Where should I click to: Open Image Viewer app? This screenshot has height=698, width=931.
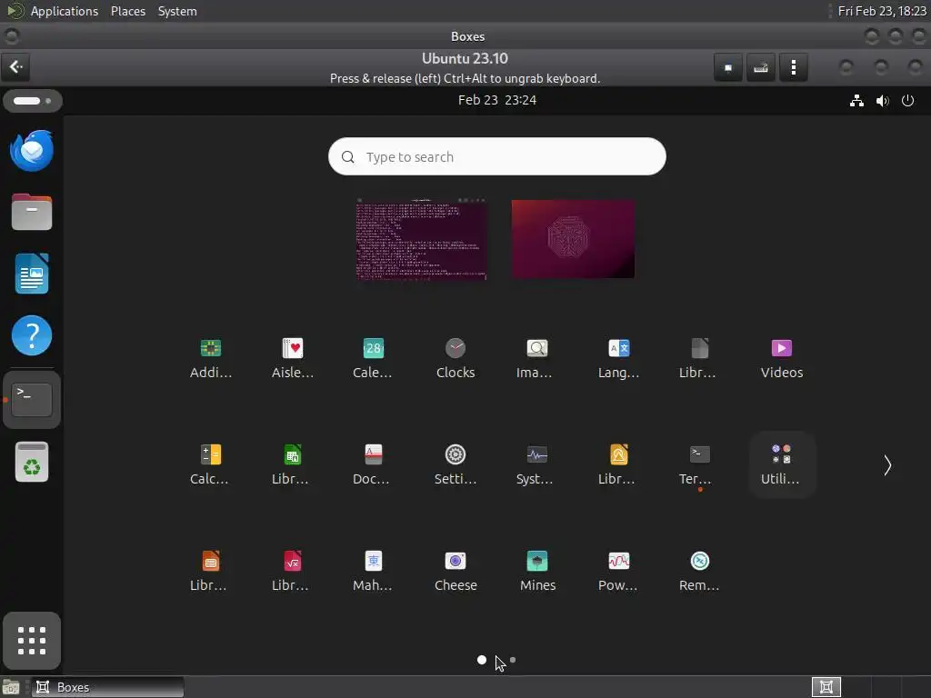point(536,358)
